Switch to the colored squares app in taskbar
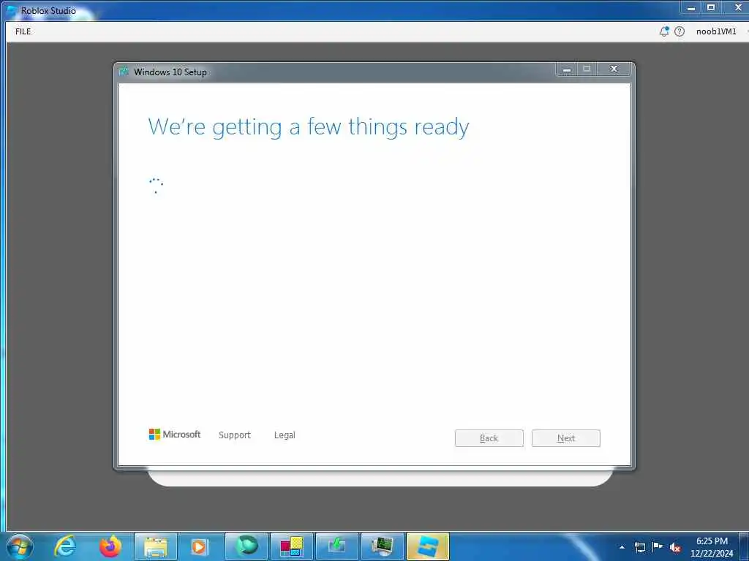The image size is (749, 561). pyautogui.click(x=291, y=546)
